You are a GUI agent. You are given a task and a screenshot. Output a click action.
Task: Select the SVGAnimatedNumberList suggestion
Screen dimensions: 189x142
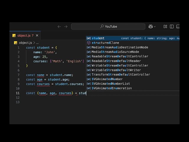click(x=133, y=84)
